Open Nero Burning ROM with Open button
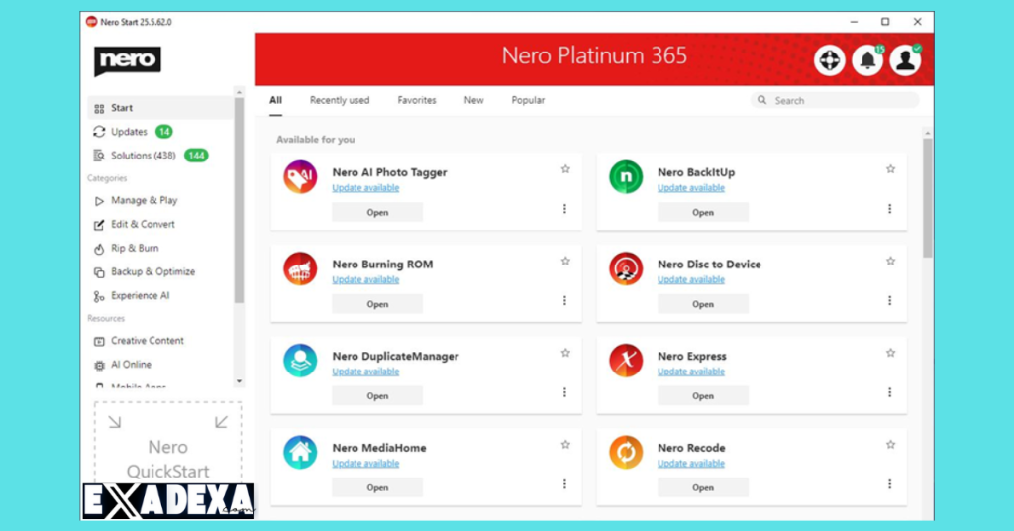Viewport: 1014px width, 531px height. [x=377, y=304]
